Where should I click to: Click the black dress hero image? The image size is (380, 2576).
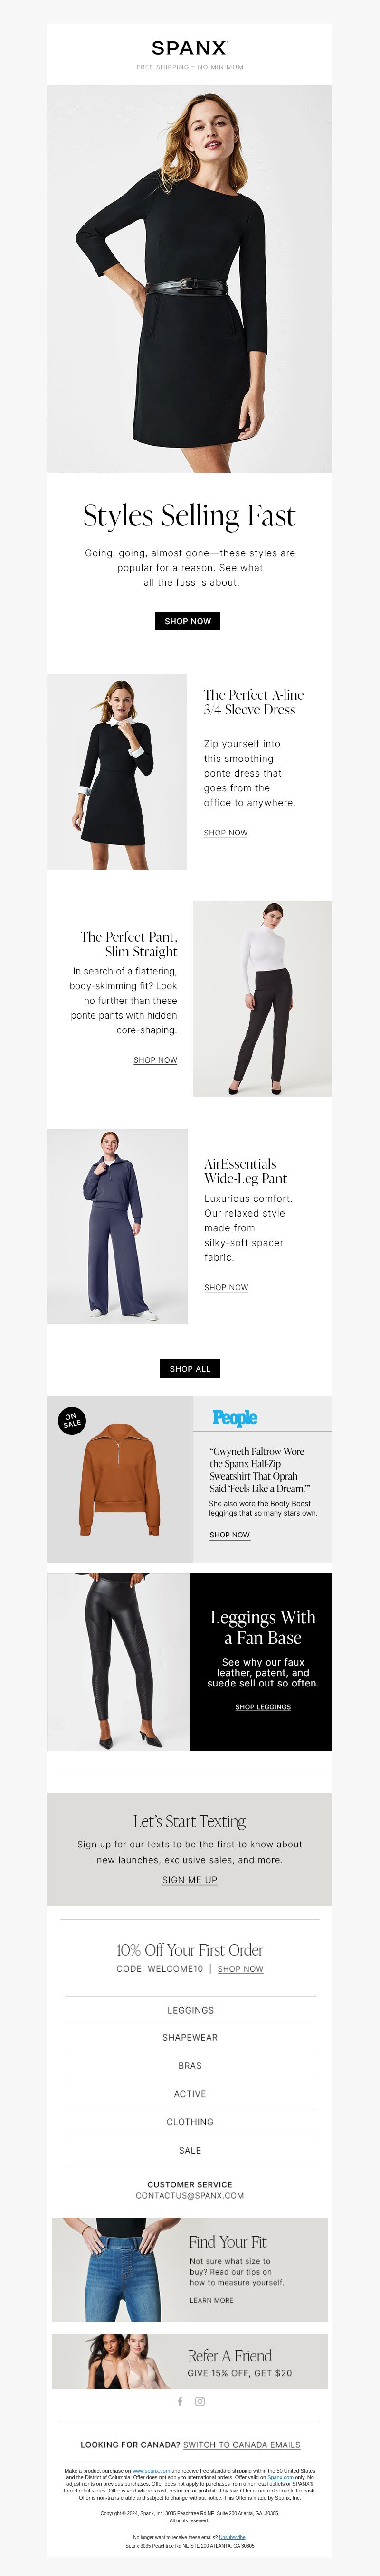point(190,279)
